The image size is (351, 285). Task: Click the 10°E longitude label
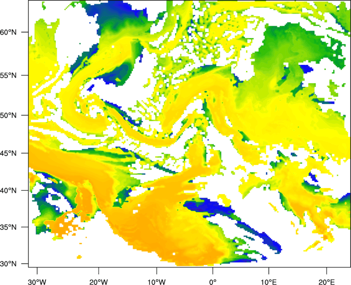pyautogui.click(x=269, y=282)
